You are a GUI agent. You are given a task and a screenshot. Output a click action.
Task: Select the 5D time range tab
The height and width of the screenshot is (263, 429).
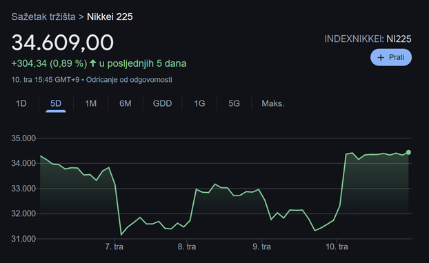coord(56,103)
